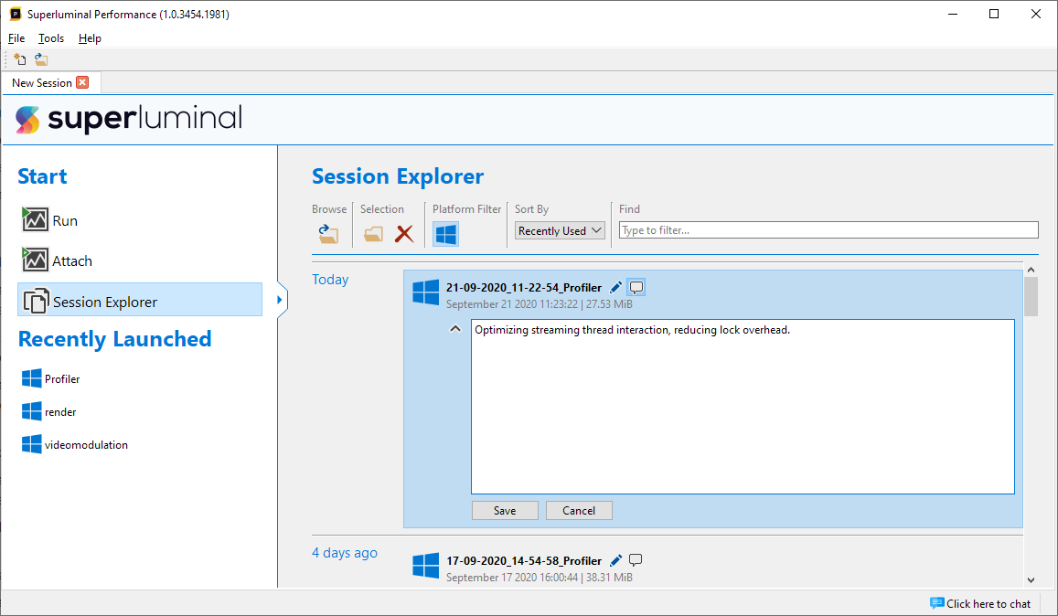Open the selected session's folder location
Viewport: 1058px width, 616px height.
[x=373, y=233]
